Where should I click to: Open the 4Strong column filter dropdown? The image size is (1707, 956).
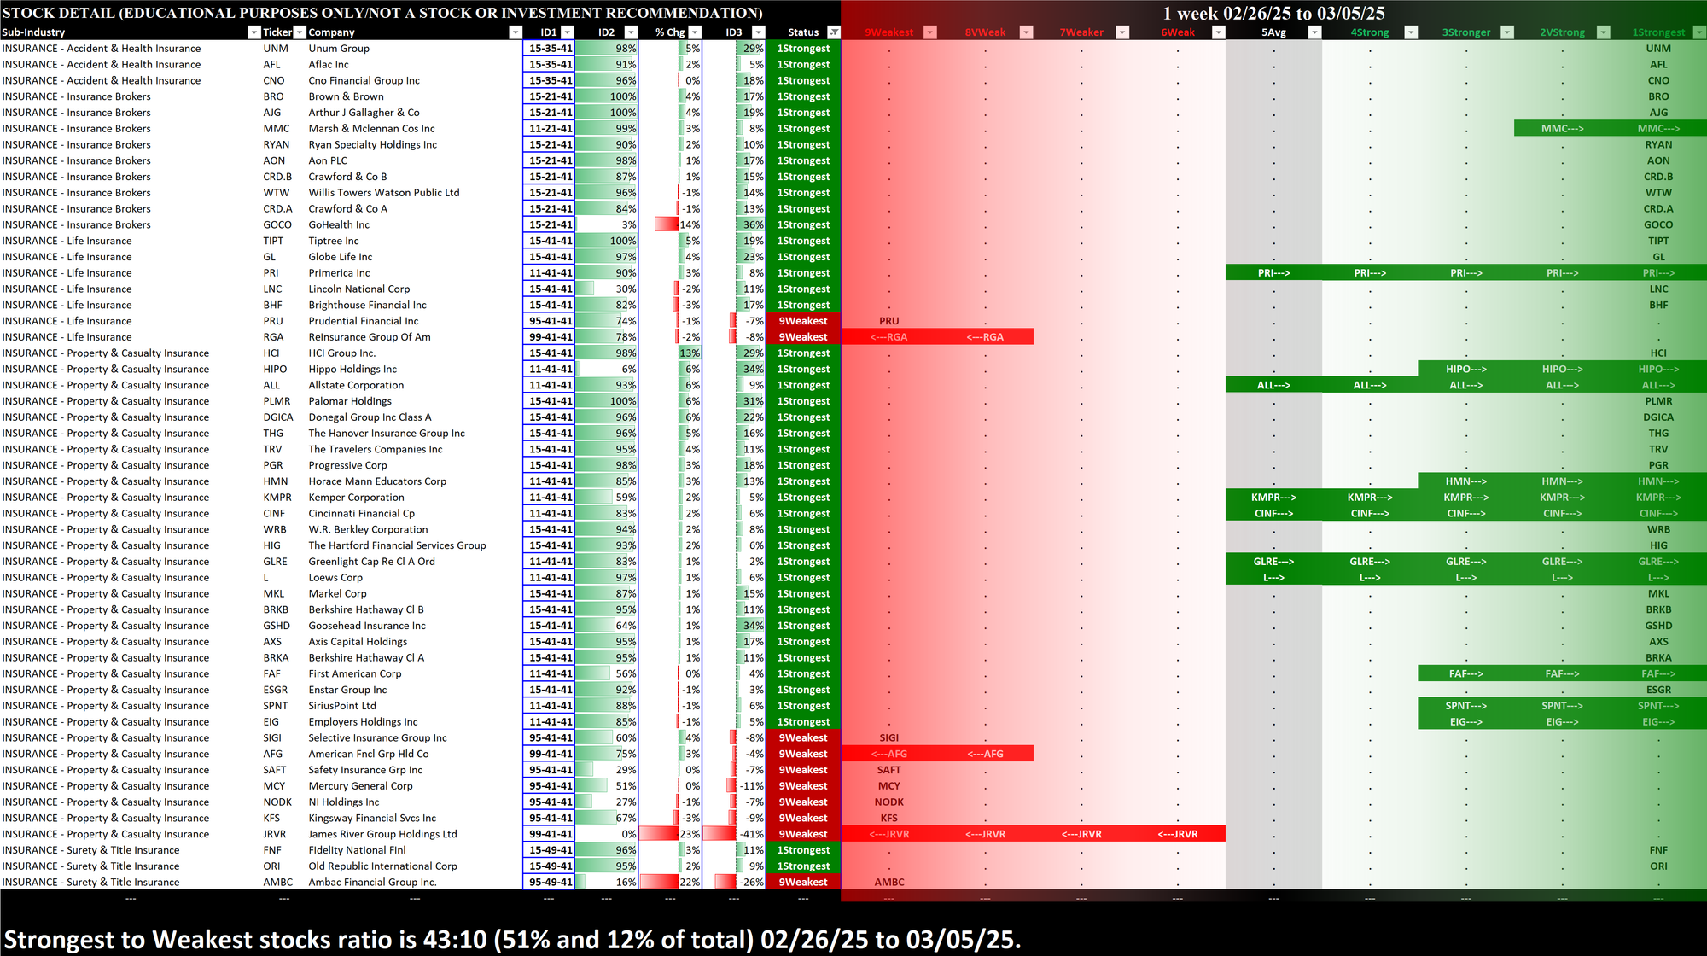[1411, 32]
